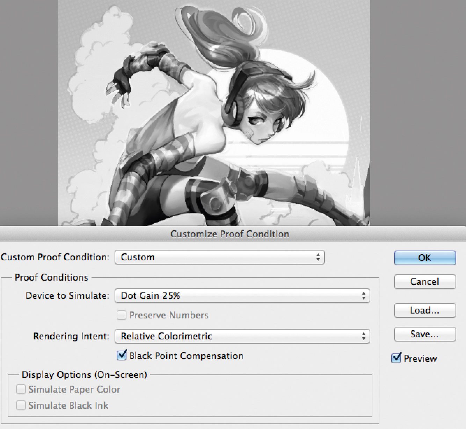The image size is (466, 429).
Task: Open the Rendering Intent dropdown
Action: 242,336
